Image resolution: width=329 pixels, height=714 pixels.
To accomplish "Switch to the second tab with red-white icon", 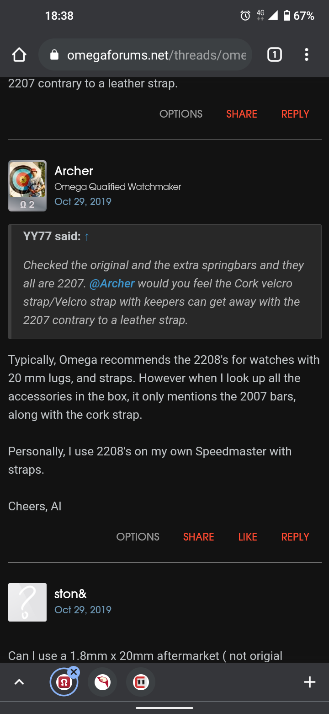I will (x=102, y=682).
